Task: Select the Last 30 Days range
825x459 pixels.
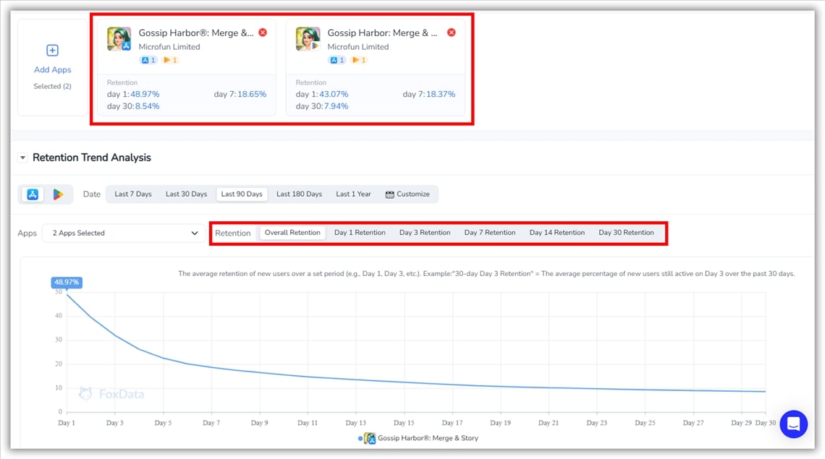Action: (x=186, y=194)
